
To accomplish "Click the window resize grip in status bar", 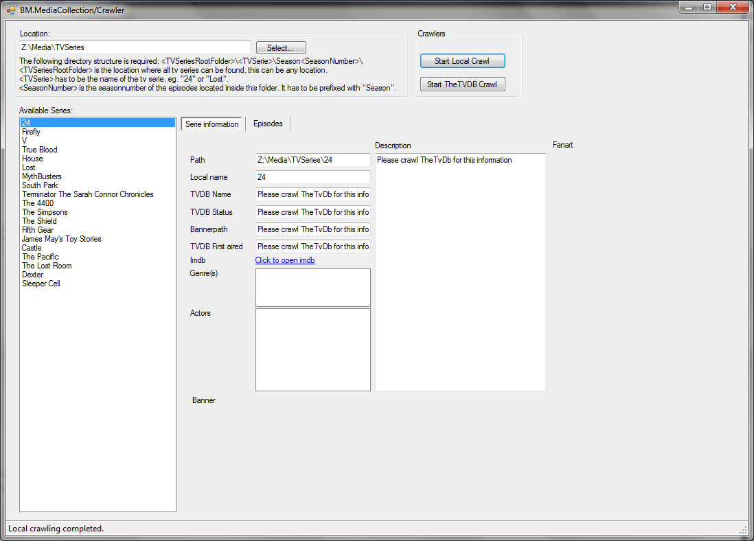I will coord(743,529).
